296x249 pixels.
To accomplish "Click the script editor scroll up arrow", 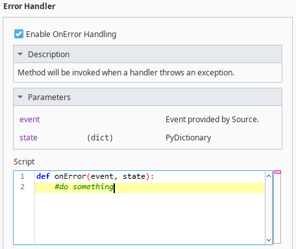I will point(269,176).
